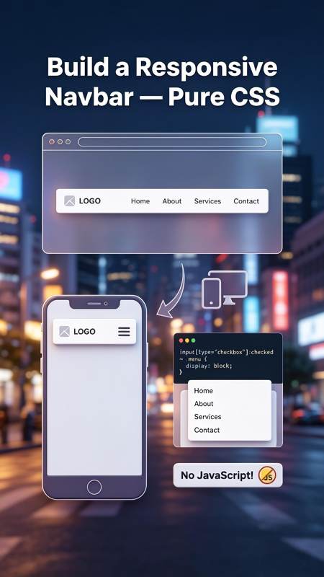This screenshot has height=577, width=324.
Task: Click the crossed-out JS badge icon
Action: pos(267,475)
